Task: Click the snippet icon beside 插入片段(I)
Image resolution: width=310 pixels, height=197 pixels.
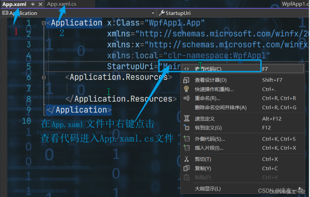Action: click(186, 148)
